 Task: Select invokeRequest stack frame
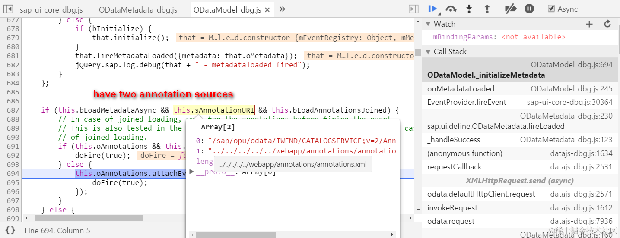[x=521, y=208]
